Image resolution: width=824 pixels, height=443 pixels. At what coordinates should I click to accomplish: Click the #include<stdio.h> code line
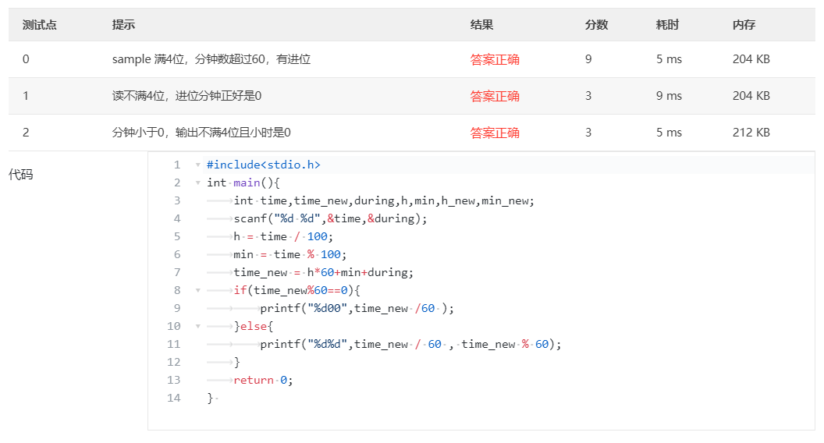pyautogui.click(x=263, y=165)
